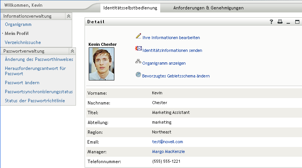
Task: Open Verzeichnissuche in the sidebar
Action: tap(23, 42)
